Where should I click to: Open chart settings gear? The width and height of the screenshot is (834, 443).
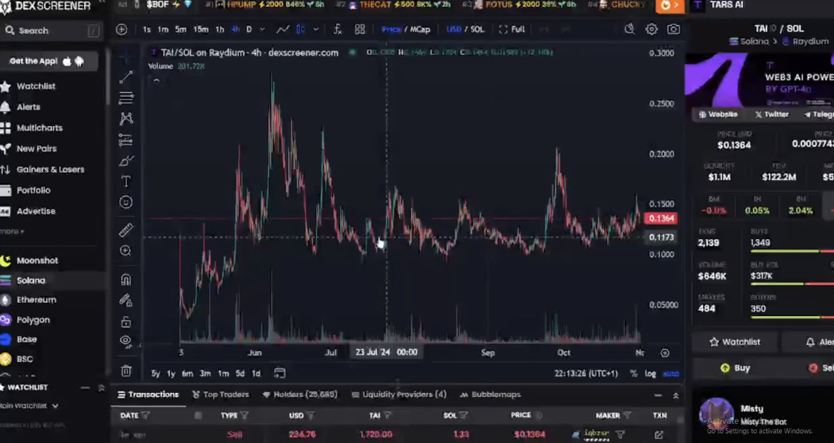[651, 29]
